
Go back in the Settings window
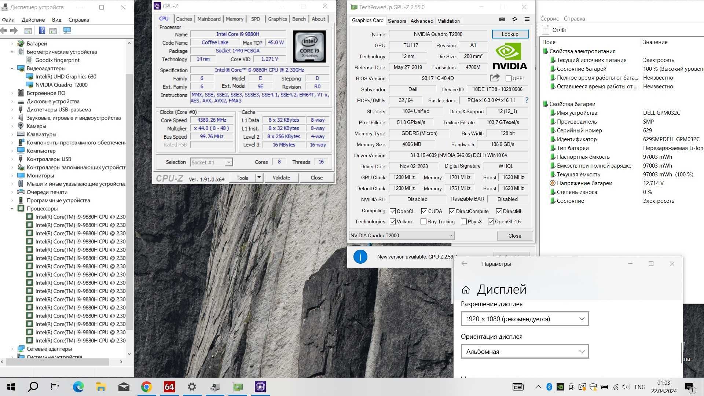point(464,264)
